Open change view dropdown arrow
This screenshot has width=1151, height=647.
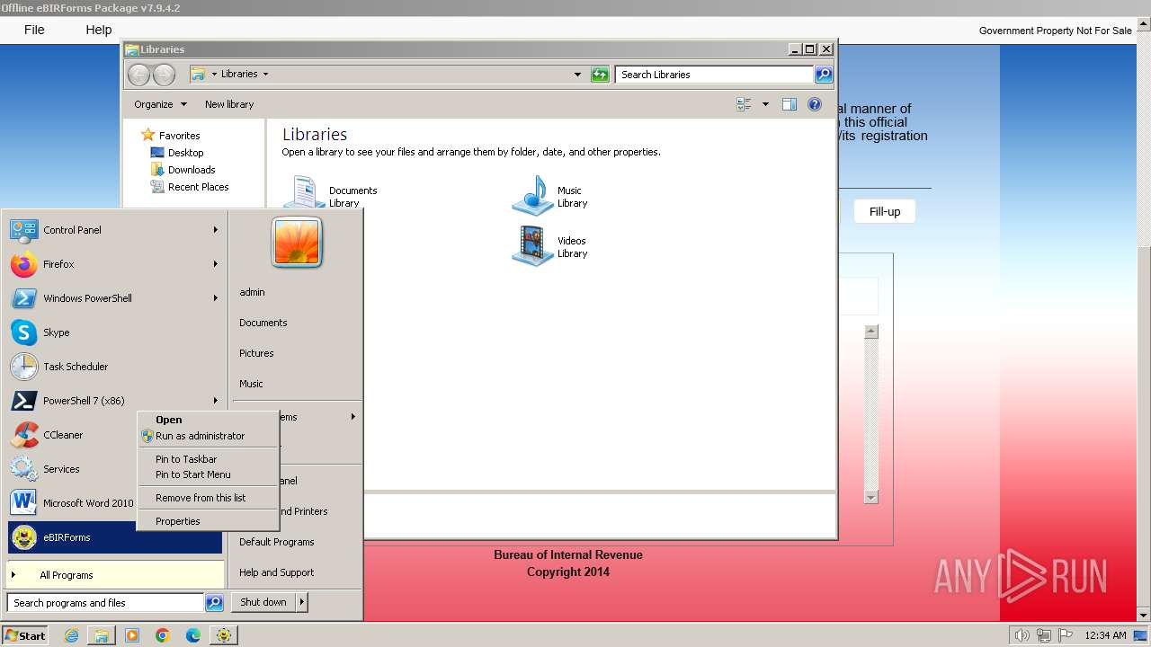765,104
